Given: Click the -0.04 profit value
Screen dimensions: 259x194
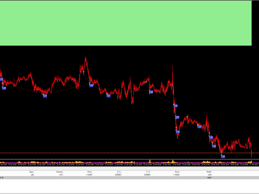Looking at the screenshot, I should coord(209,175).
